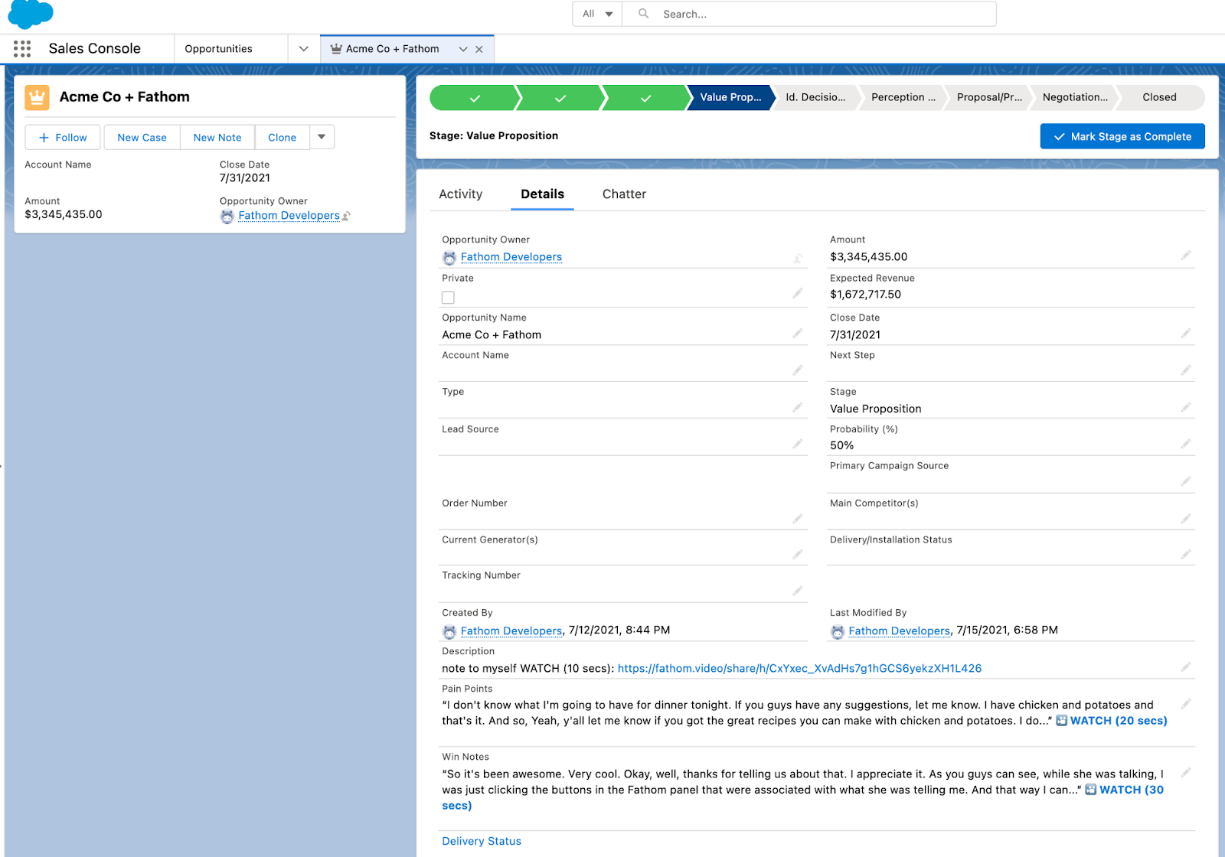This screenshot has width=1225, height=857.
Task: Toggle the Private checkbox
Action: [x=448, y=298]
